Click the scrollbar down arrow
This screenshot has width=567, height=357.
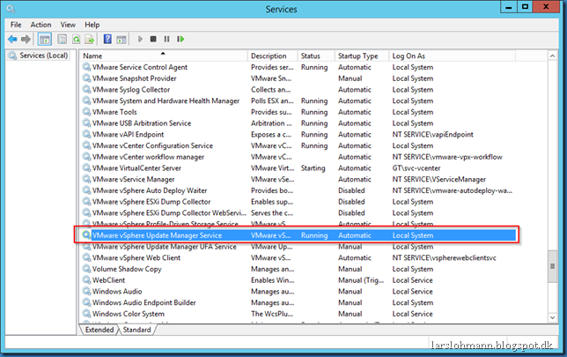(x=553, y=317)
